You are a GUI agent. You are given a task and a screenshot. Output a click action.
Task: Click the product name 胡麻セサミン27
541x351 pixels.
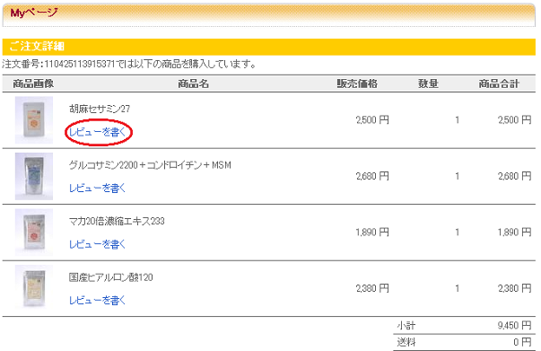click(100, 109)
